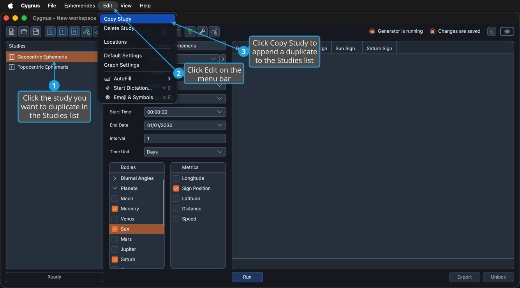Add a Geocentric study via G toolbar icon
The width and height of the screenshot is (520, 288).
tap(50, 32)
